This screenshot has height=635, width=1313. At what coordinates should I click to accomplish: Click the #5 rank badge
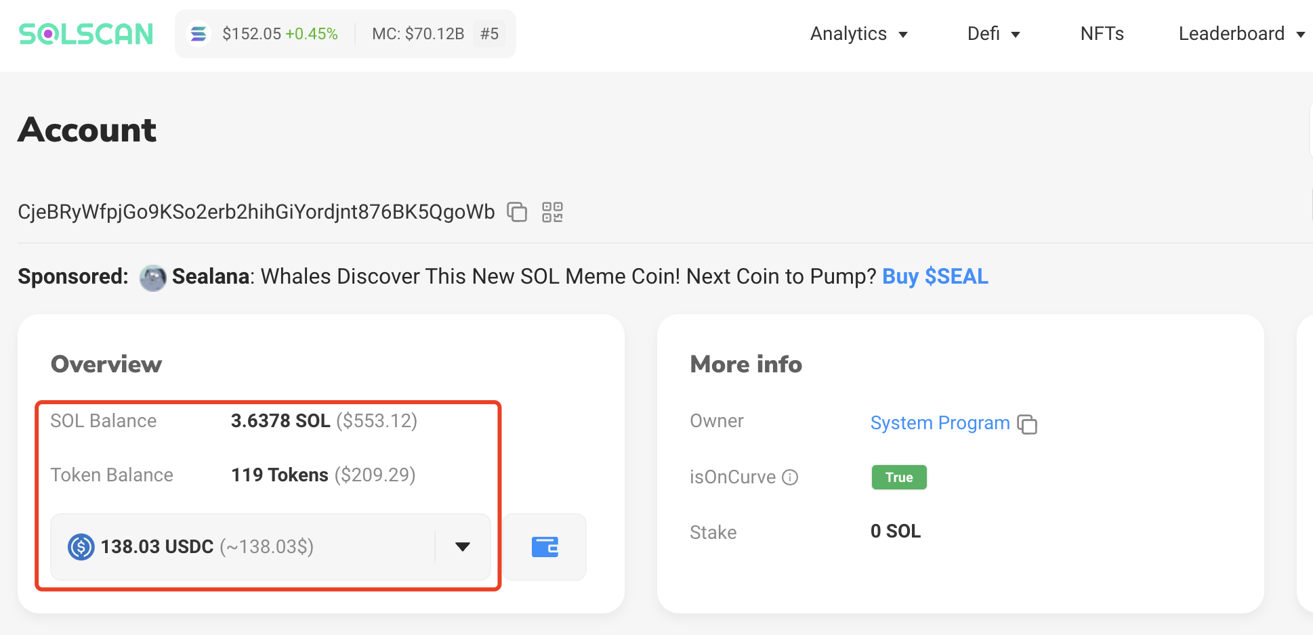coord(489,34)
